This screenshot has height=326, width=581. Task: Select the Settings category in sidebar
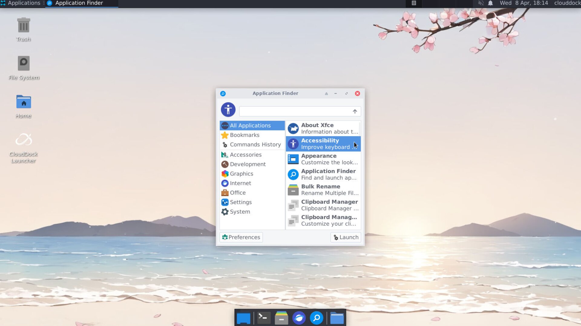(x=241, y=202)
